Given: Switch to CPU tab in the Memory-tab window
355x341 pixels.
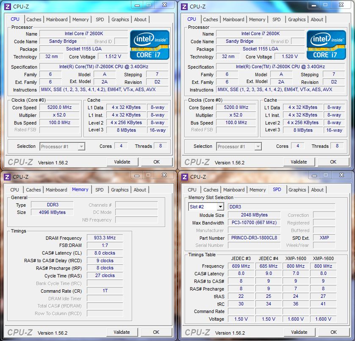Looking at the screenshot, I should pos(14,190).
